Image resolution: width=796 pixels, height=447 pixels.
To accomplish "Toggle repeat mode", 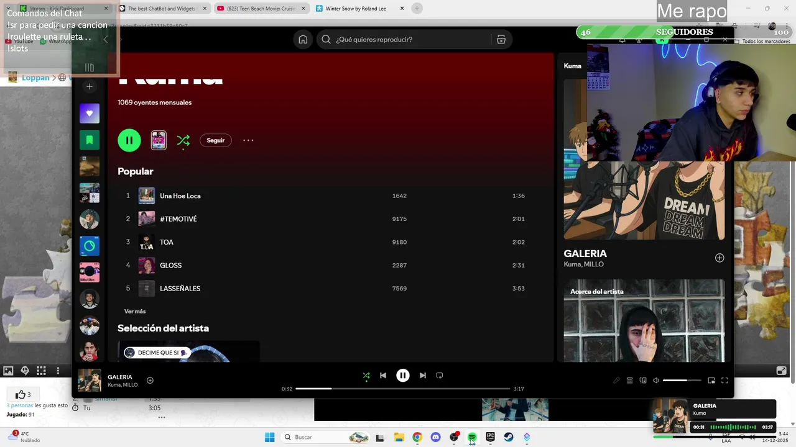I will (x=440, y=375).
